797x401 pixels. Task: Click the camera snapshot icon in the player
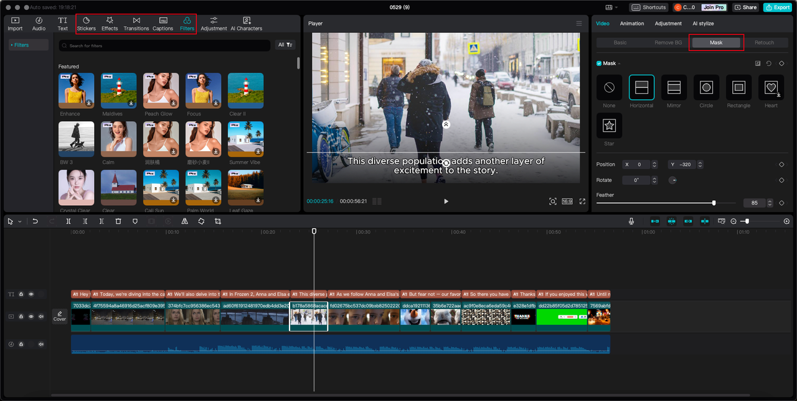[x=553, y=201]
